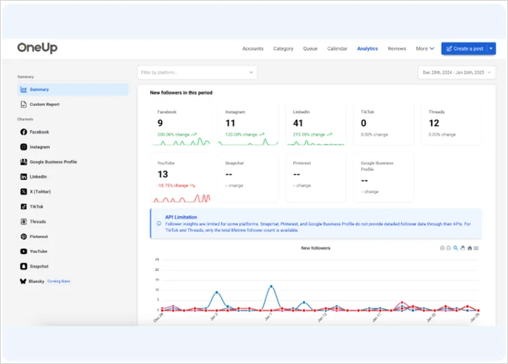Click the Create a post button
The height and width of the screenshot is (364, 508).
[x=464, y=49]
